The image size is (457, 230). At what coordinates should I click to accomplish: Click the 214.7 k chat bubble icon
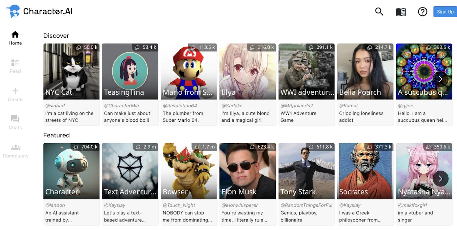369,47
